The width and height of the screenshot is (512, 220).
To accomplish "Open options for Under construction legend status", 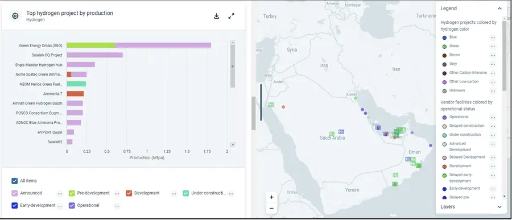I will (493, 135).
